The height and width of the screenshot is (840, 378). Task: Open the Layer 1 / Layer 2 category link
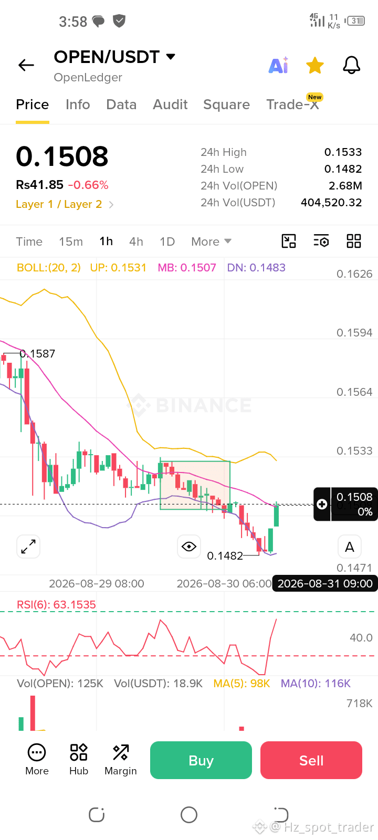tap(65, 204)
